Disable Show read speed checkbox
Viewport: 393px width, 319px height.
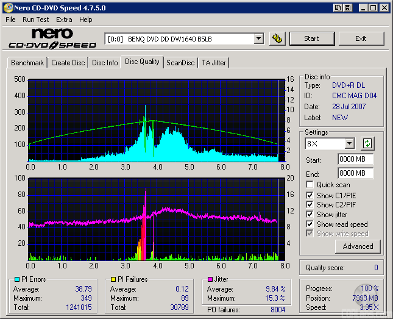click(310, 224)
